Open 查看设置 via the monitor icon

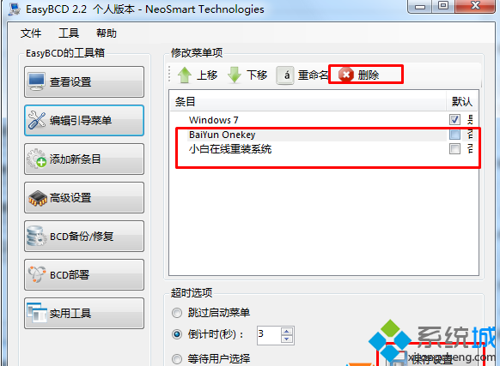click(x=36, y=81)
